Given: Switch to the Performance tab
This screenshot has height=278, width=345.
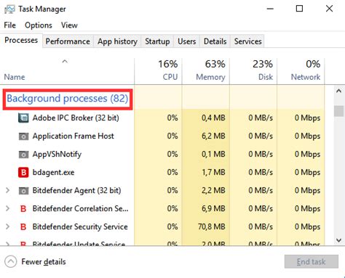Looking at the screenshot, I should point(68,41).
